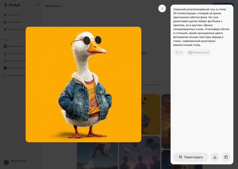238x169 pixels.
Task: Click the egormorozov1 user avatar
Action: pyautogui.click(x=6, y=162)
